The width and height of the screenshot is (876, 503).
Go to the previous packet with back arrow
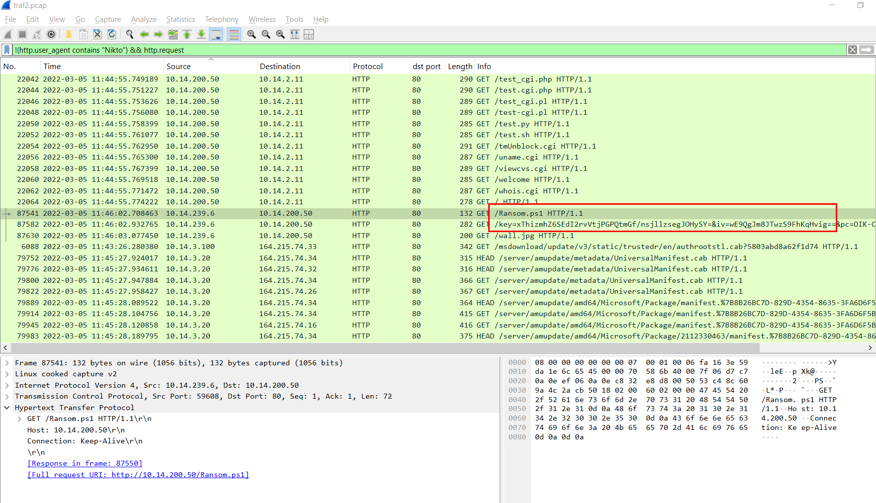coord(144,34)
